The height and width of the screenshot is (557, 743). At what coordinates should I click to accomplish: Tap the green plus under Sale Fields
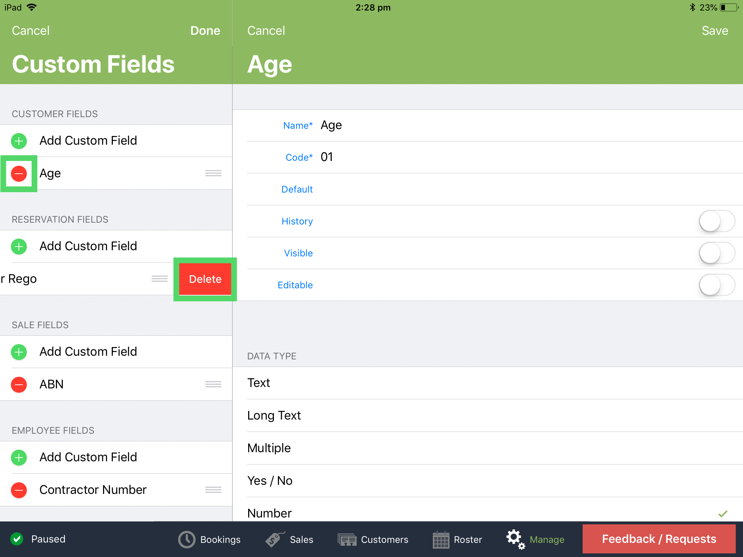[x=19, y=352]
